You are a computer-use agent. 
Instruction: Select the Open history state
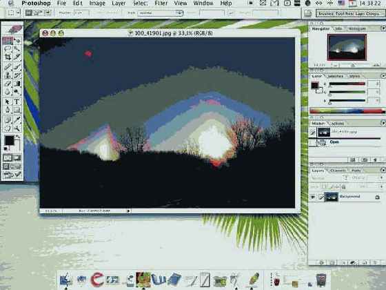point(345,142)
